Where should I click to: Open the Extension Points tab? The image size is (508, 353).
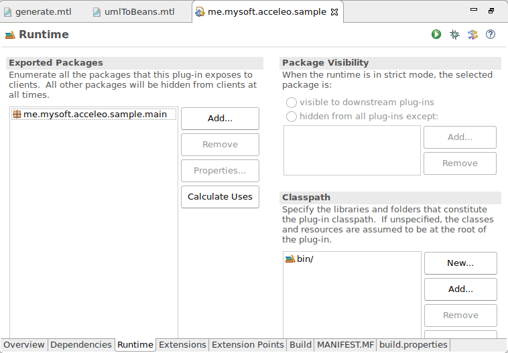[x=248, y=344]
